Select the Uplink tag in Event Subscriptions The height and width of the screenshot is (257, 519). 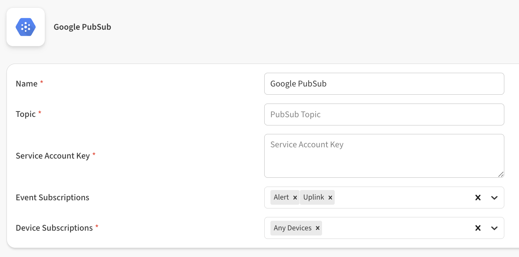[314, 198]
